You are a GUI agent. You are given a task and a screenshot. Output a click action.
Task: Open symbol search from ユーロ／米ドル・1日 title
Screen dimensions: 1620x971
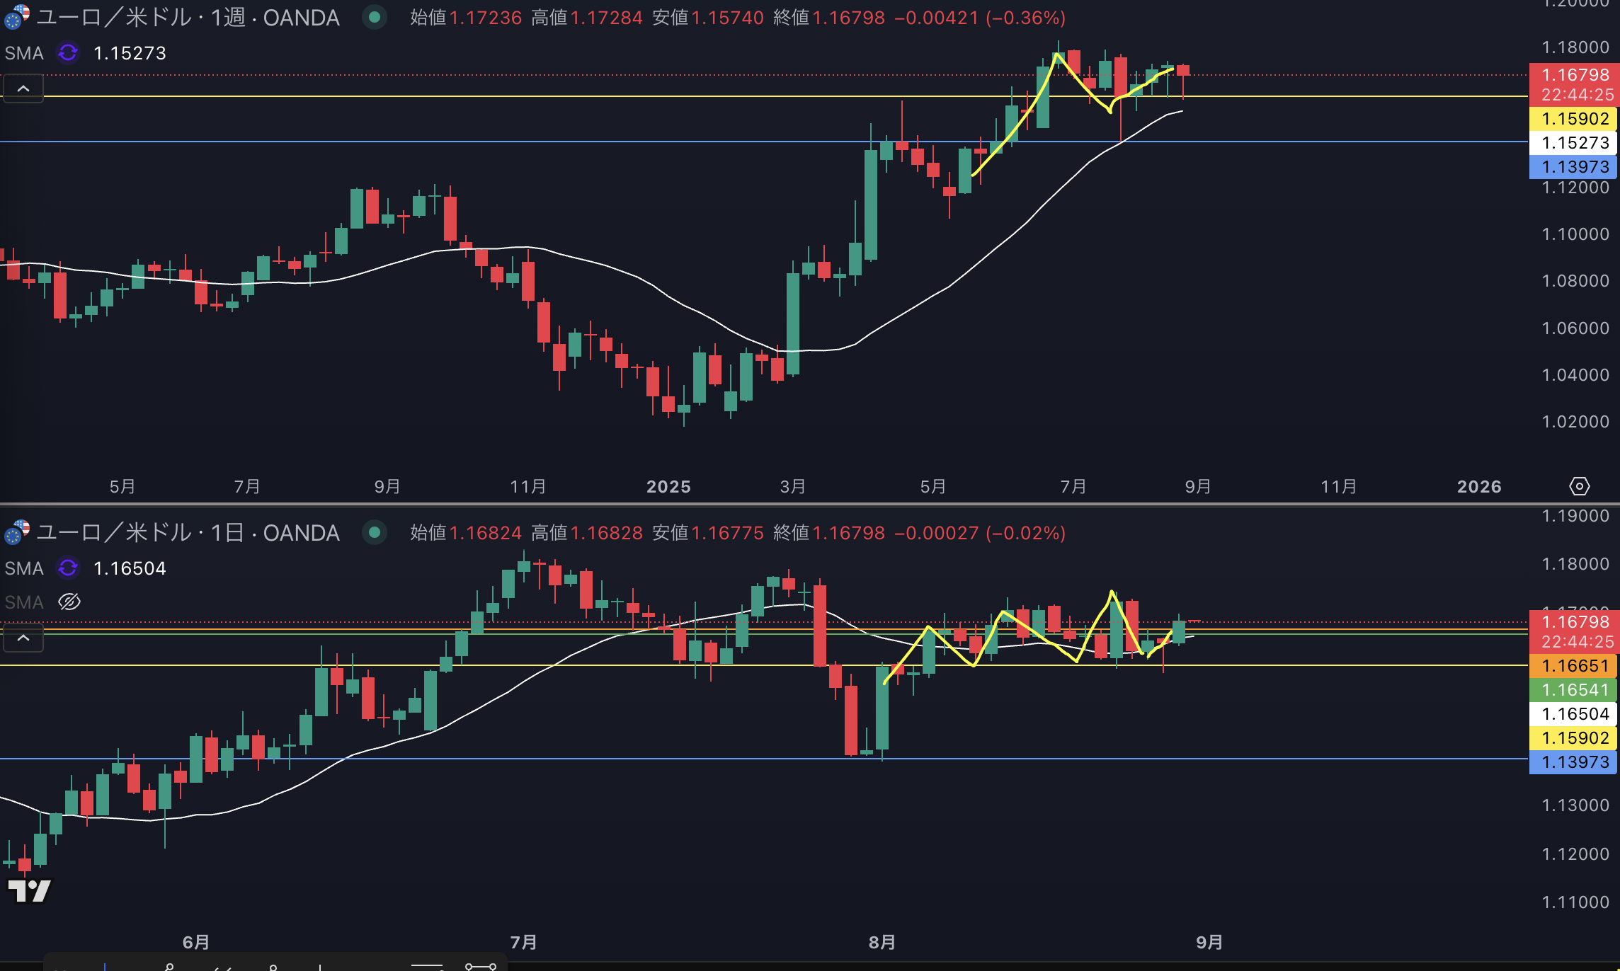188,533
